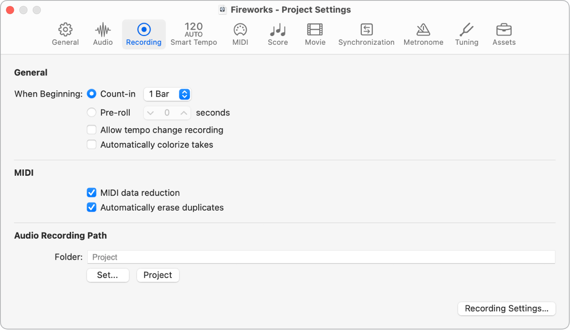570x330 pixels.
Task: Switch to the Assets settings pane
Action: coord(504,34)
